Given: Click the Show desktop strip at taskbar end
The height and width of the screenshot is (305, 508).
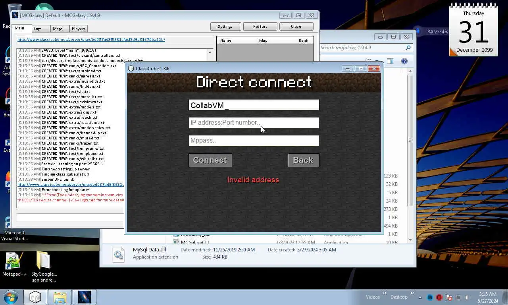Looking at the screenshot, I should click(505, 297).
